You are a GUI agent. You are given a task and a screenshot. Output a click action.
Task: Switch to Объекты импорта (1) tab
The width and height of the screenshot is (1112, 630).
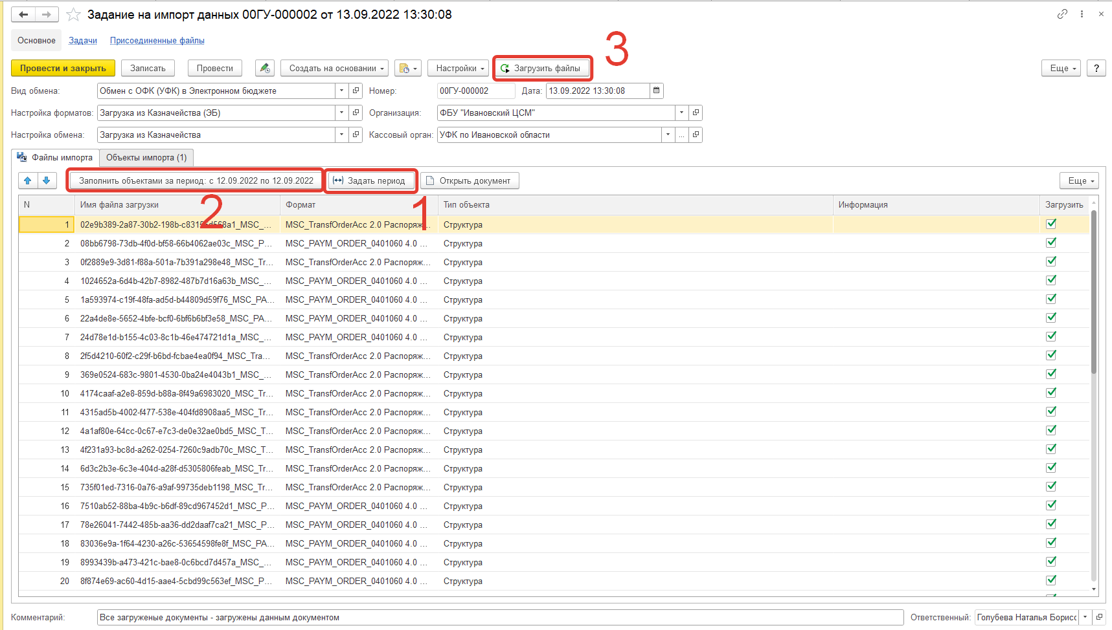(x=146, y=157)
